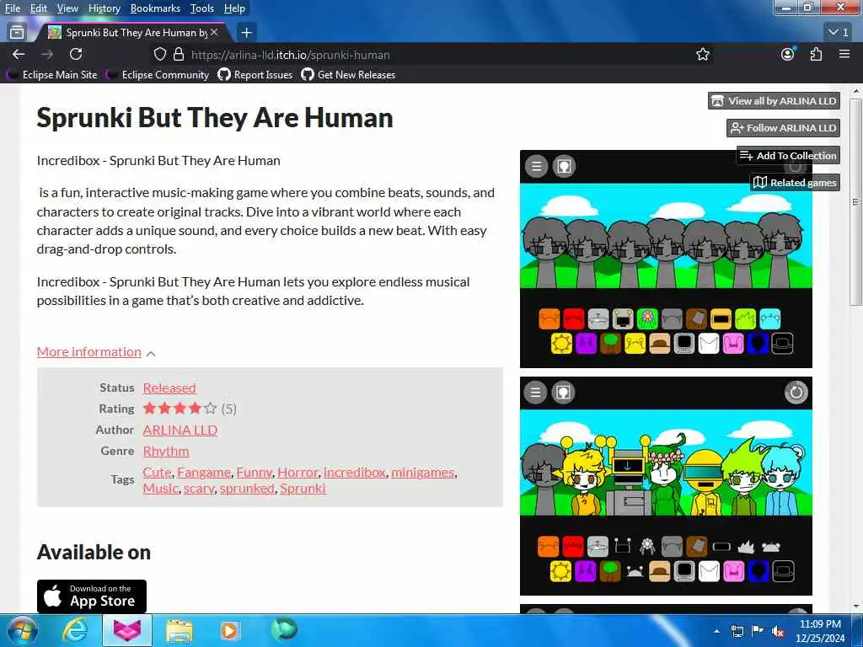Open the shield tracking protection icon

(x=159, y=55)
